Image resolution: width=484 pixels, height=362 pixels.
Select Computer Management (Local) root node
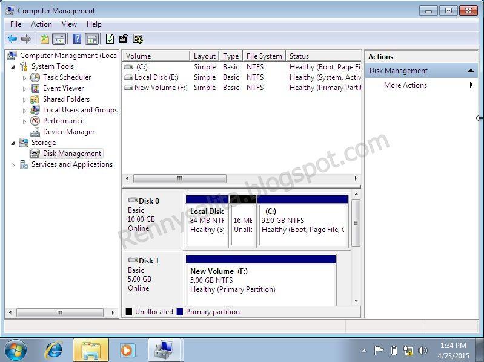click(69, 56)
